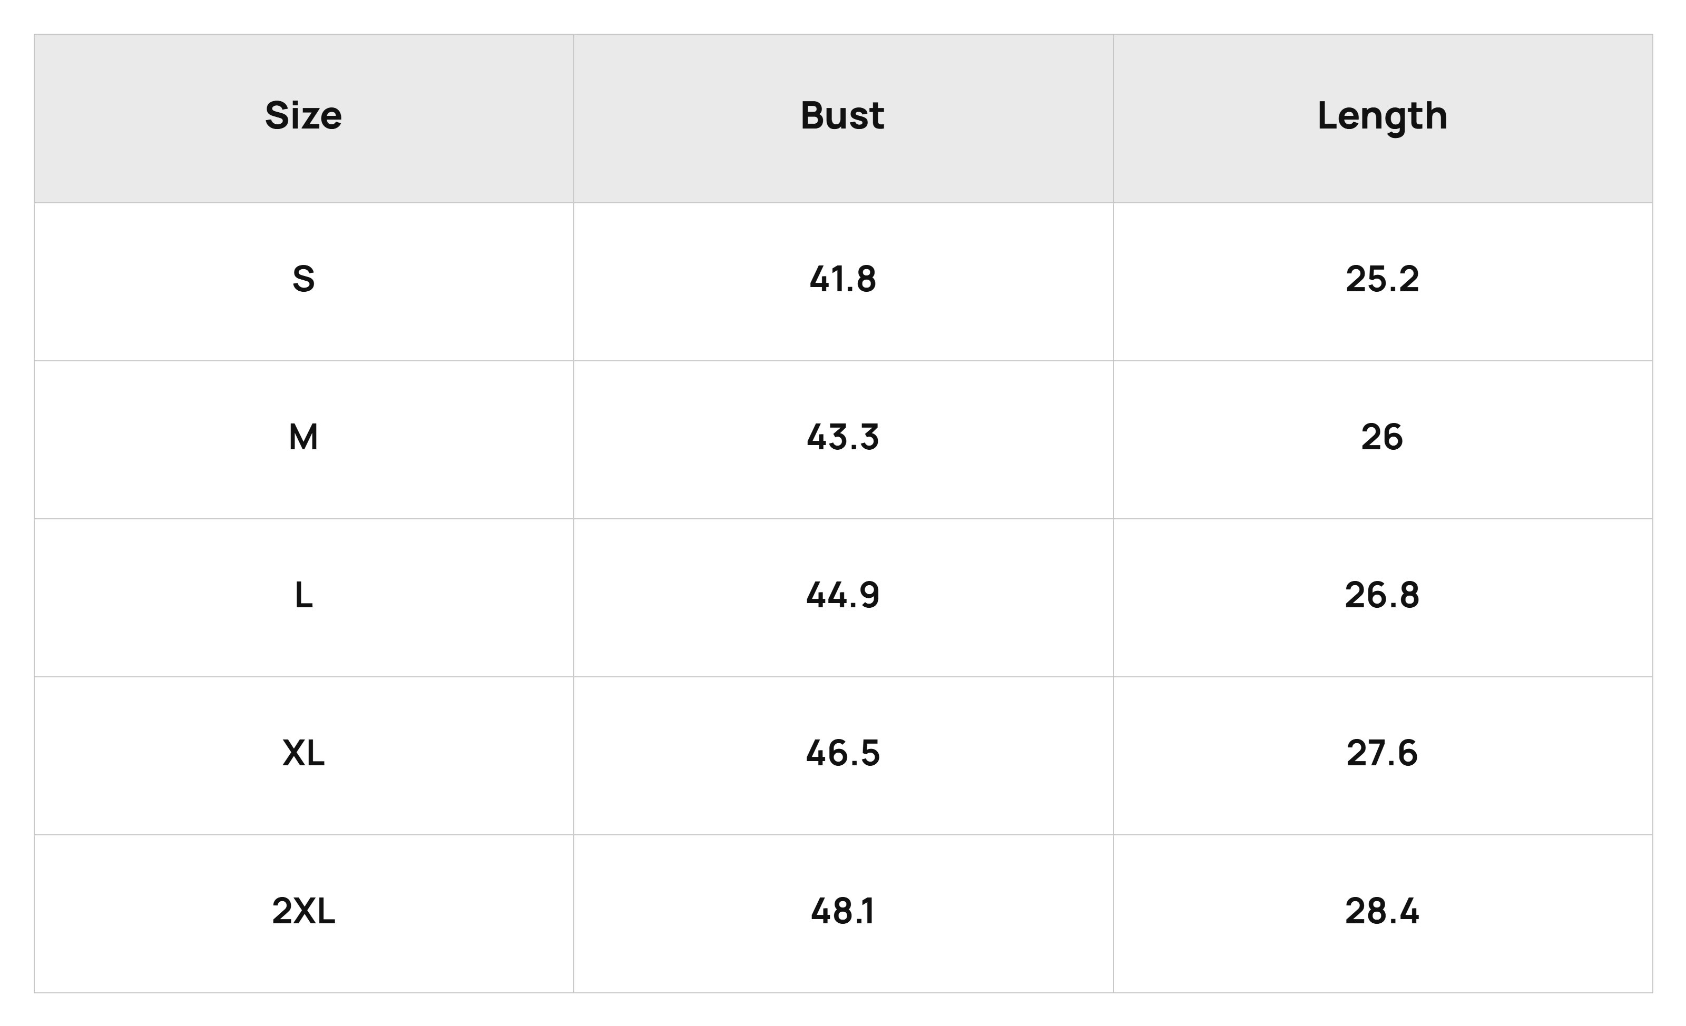1686x1026 pixels.
Task: Click length value 27.6
Action: click(1382, 753)
